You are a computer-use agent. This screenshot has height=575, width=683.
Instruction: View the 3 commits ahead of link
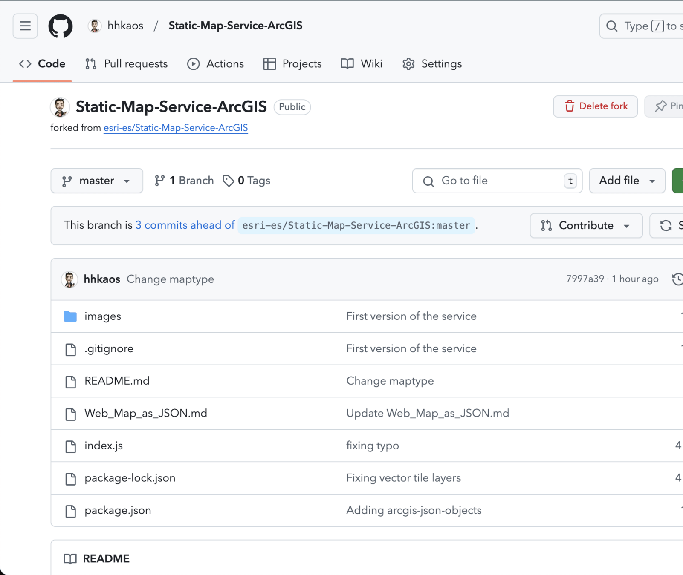point(185,225)
